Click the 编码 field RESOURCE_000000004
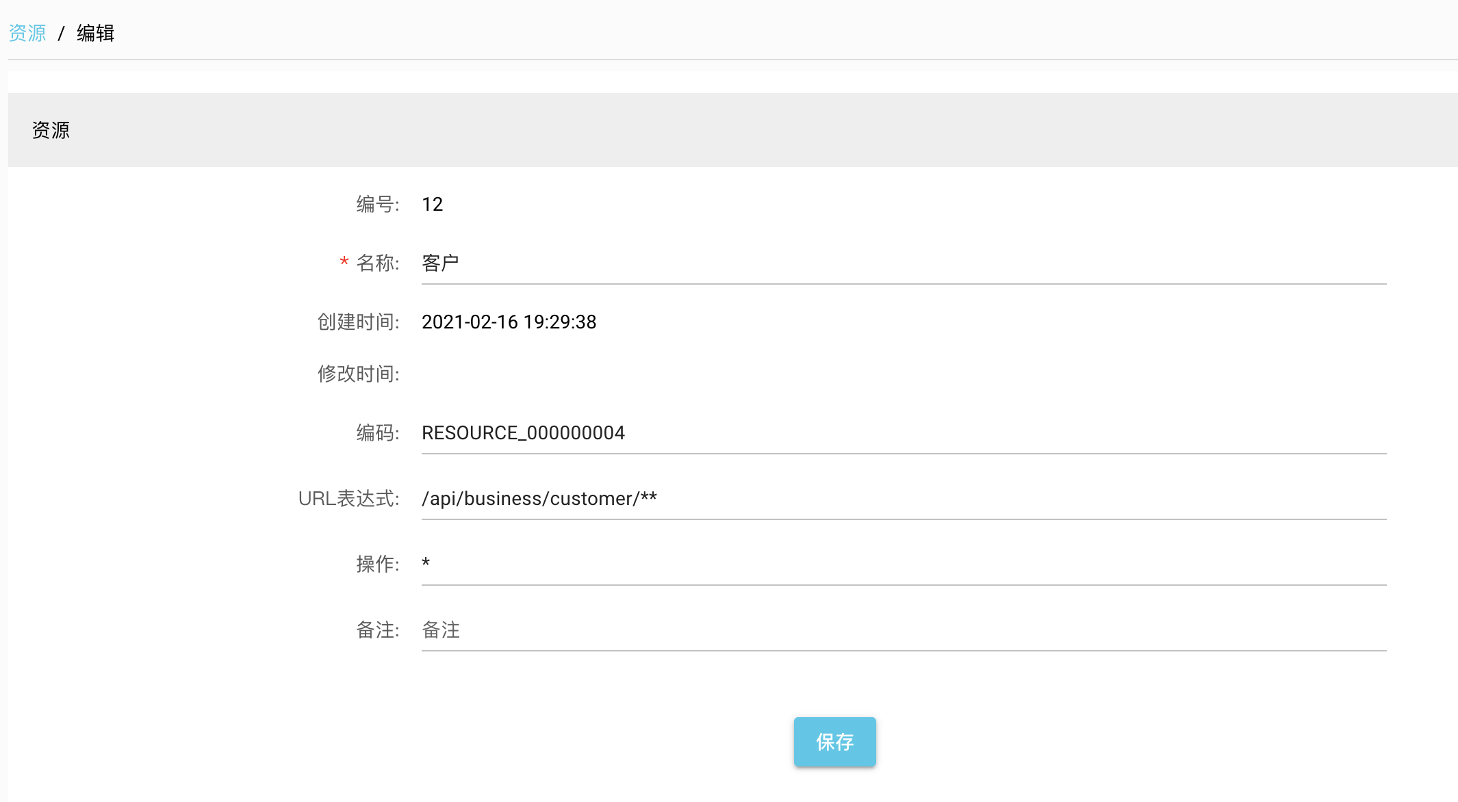Viewport: 1458px width, 802px height. [904, 433]
